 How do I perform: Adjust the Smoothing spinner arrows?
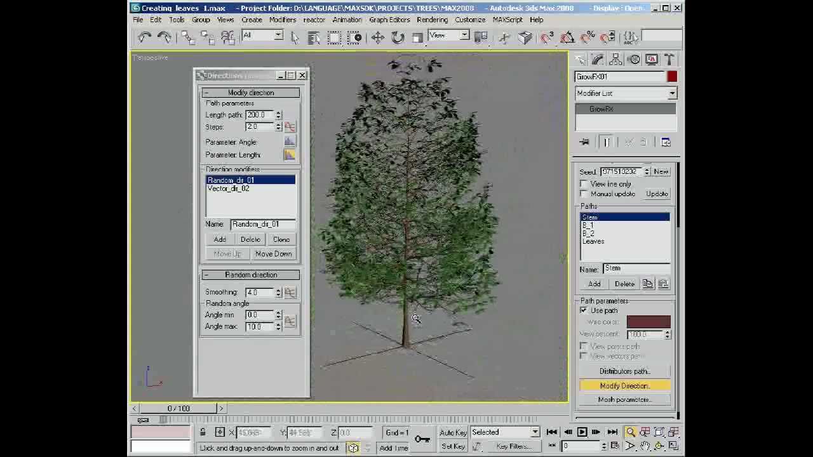(x=278, y=293)
